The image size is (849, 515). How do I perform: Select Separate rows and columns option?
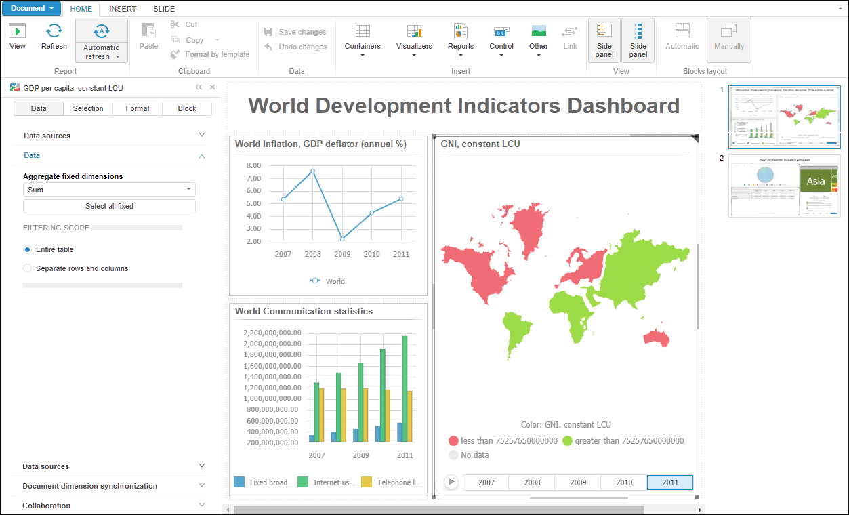click(x=28, y=268)
